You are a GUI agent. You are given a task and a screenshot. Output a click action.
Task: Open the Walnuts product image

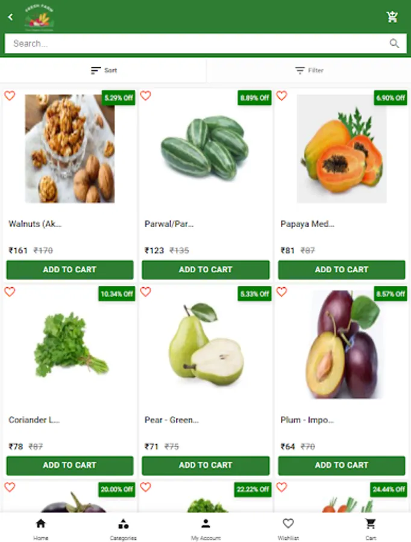tap(69, 149)
